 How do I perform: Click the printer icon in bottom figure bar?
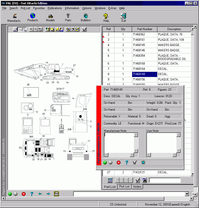[56, 194]
